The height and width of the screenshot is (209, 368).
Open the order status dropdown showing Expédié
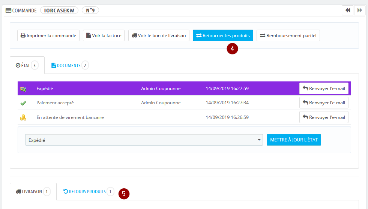[144, 140]
